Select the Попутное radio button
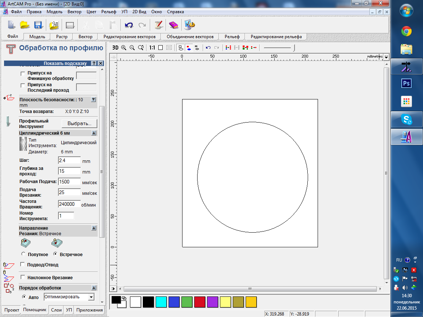The width and height of the screenshot is (423, 317). coord(23,254)
